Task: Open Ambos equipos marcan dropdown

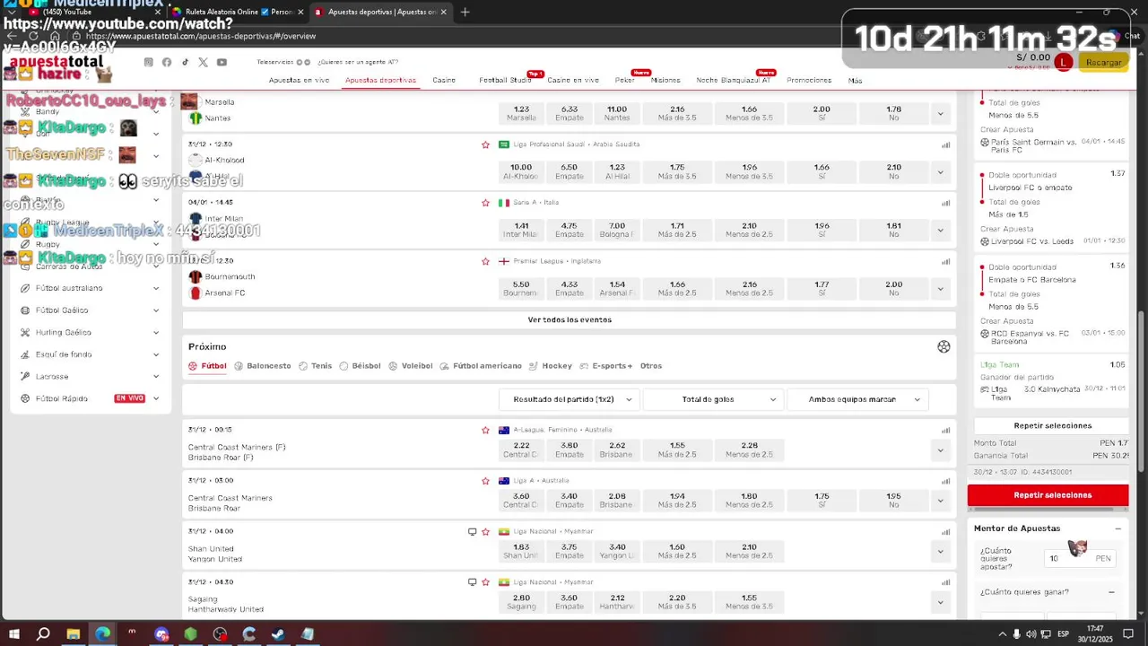Action: tap(857, 399)
